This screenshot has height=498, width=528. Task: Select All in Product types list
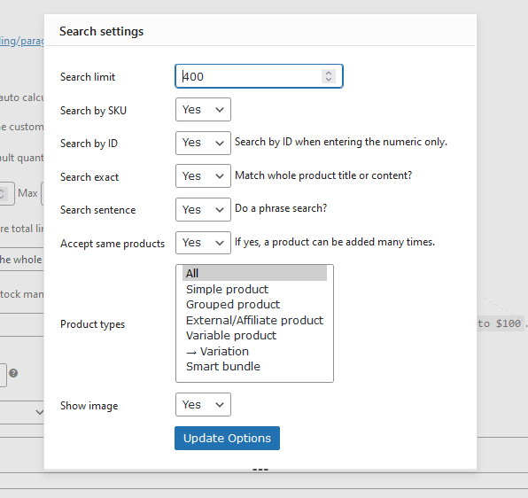[254, 273]
